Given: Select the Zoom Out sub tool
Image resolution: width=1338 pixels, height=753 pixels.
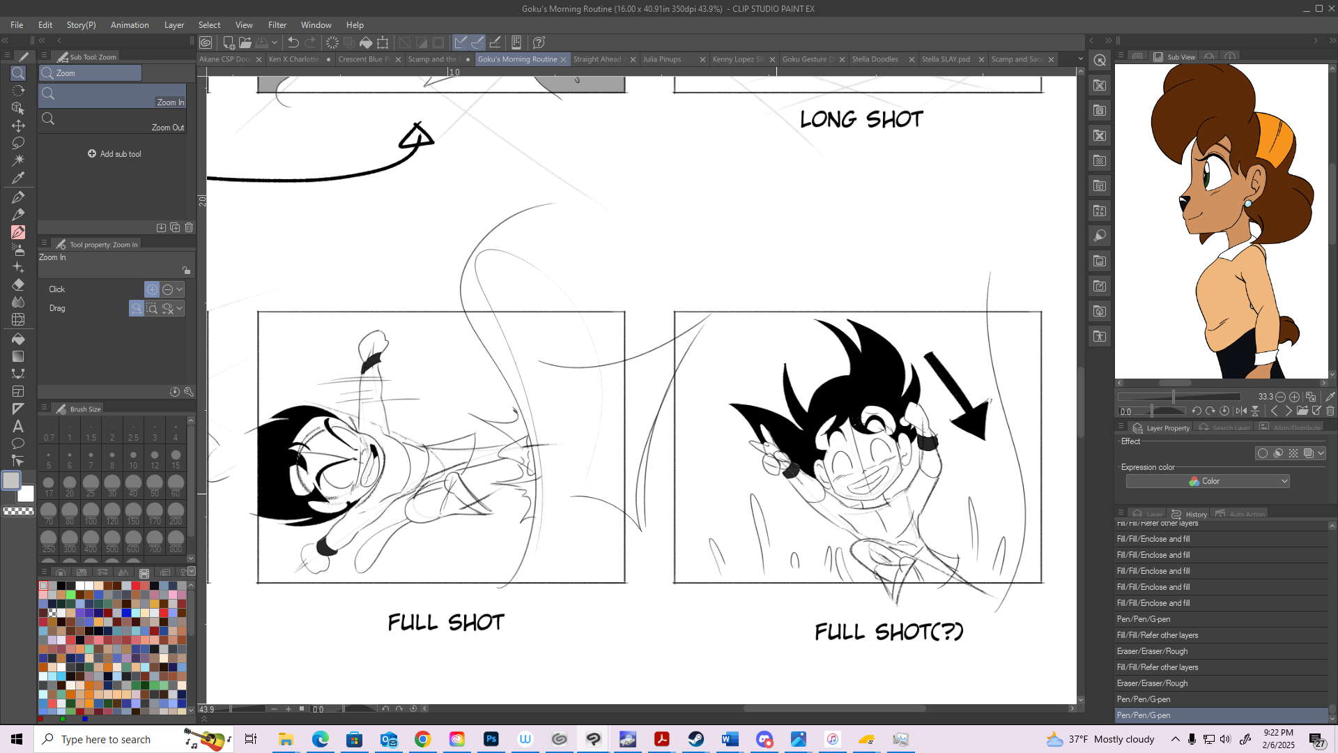Looking at the screenshot, I should (x=112, y=119).
